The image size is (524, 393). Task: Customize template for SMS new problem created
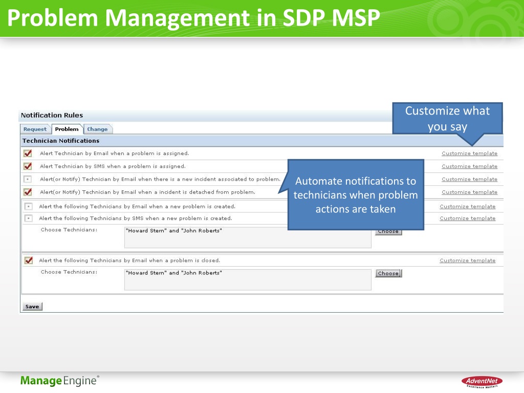[x=467, y=218]
